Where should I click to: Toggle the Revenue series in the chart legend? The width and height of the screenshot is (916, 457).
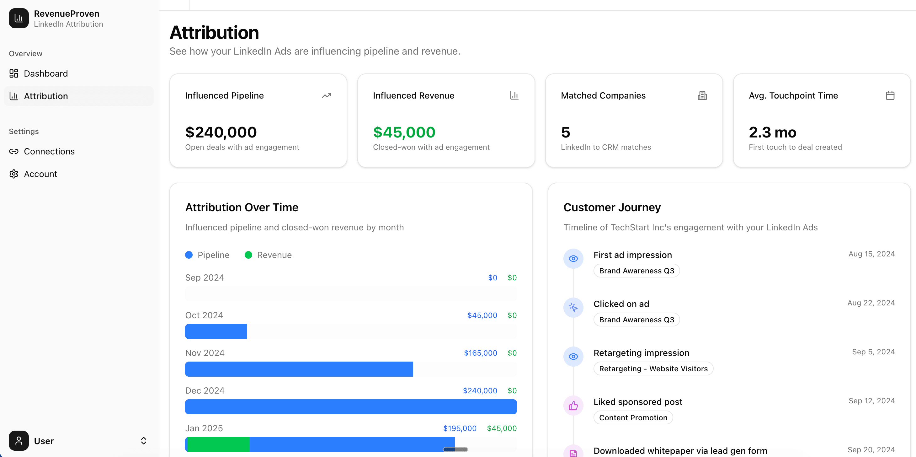pyautogui.click(x=269, y=255)
